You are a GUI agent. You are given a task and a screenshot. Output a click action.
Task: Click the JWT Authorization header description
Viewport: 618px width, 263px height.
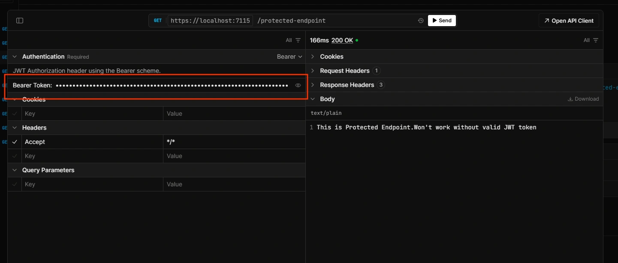coord(87,71)
